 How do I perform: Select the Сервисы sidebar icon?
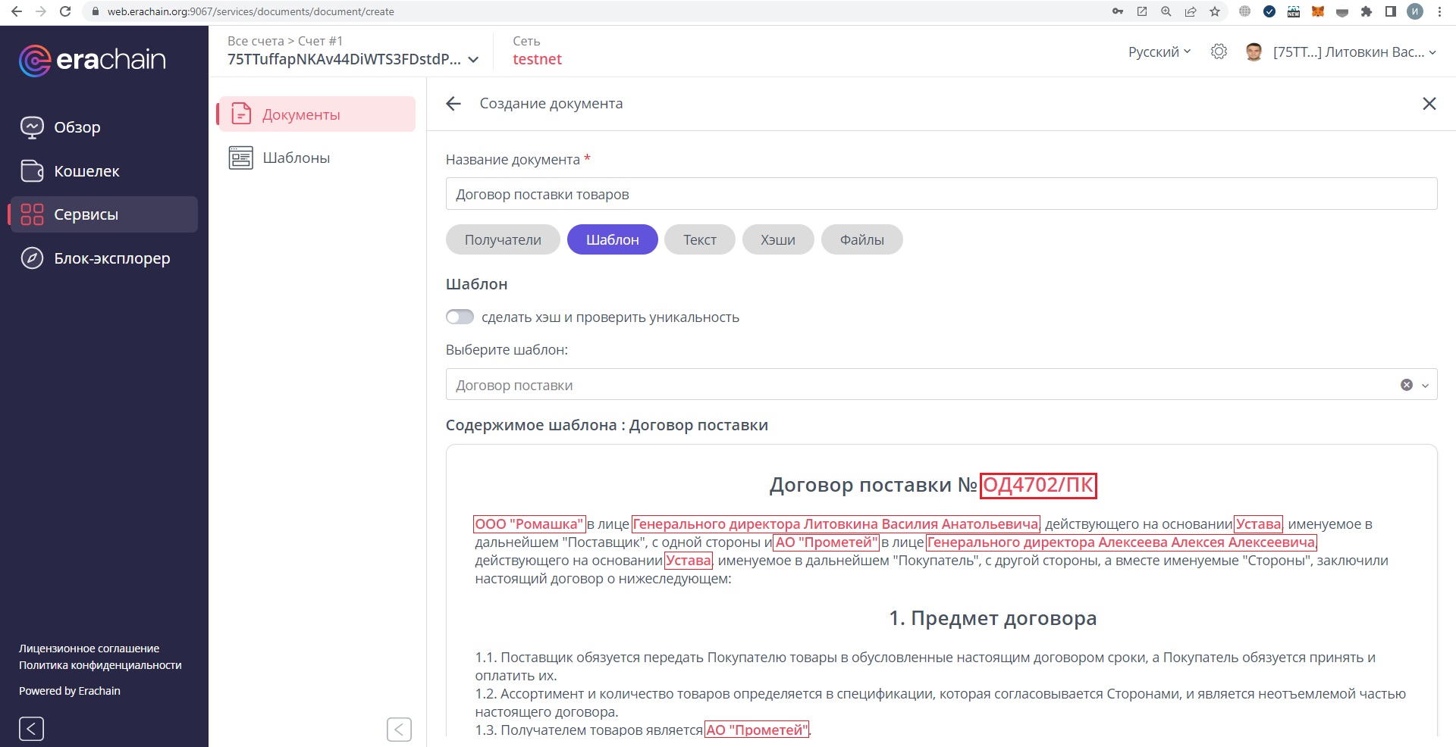click(x=31, y=214)
